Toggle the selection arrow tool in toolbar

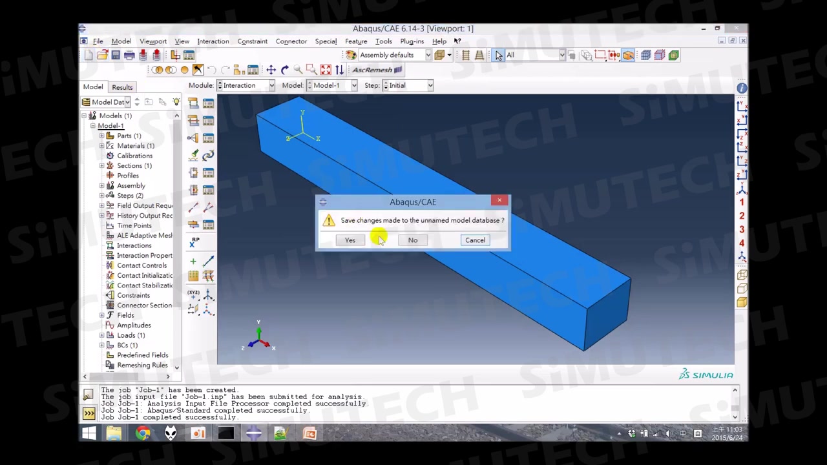[x=498, y=56]
